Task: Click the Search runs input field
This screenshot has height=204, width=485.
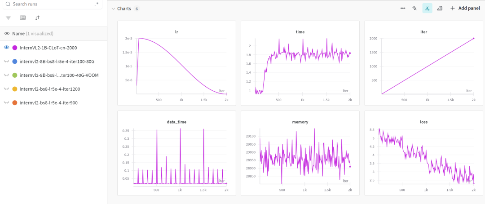Action: pos(51,4)
